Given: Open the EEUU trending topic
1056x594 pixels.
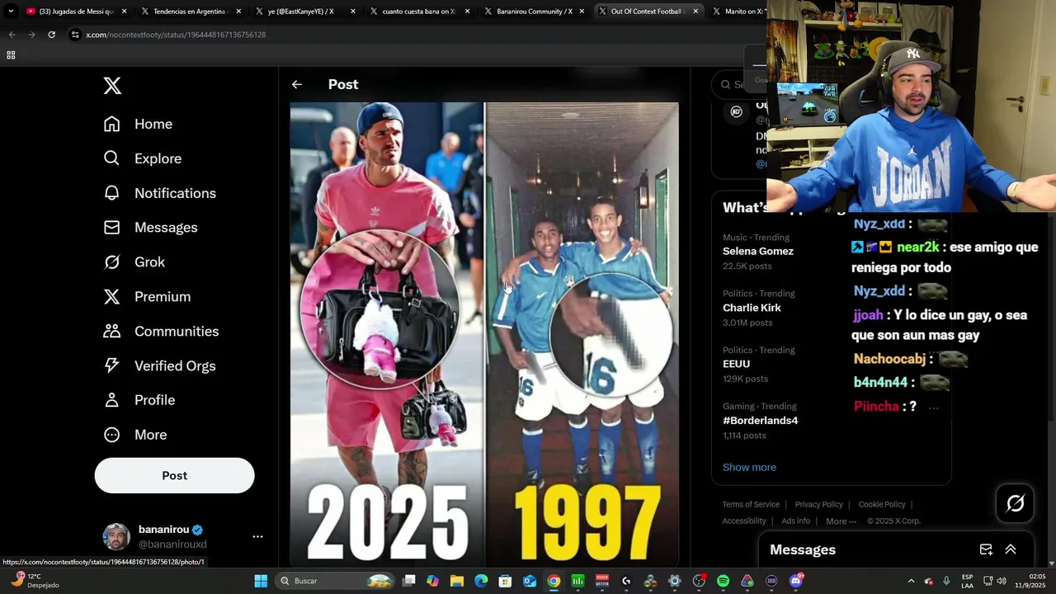Looking at the screenshot, I should click(736, 364).
